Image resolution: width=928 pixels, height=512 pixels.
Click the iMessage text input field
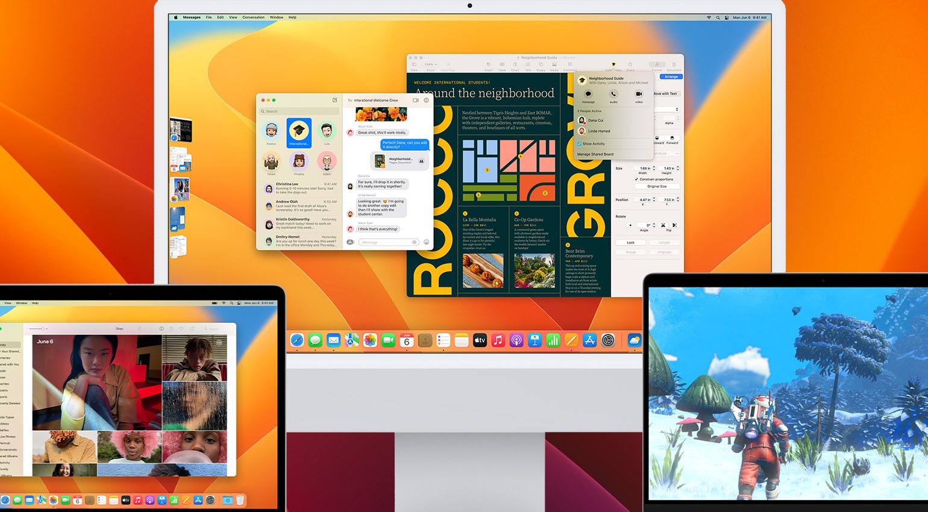(x=389, y=242)
